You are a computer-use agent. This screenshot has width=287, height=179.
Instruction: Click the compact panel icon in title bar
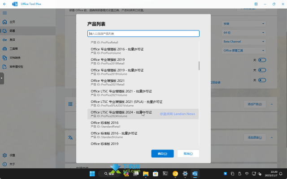tap(256, 4)
